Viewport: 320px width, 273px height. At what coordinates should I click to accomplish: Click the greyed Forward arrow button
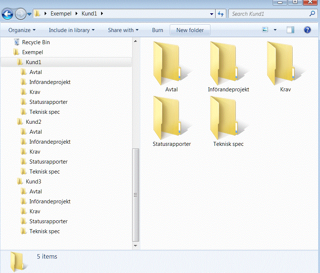point(20,14)
